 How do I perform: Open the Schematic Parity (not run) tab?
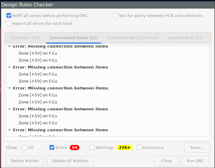[133, 38]
